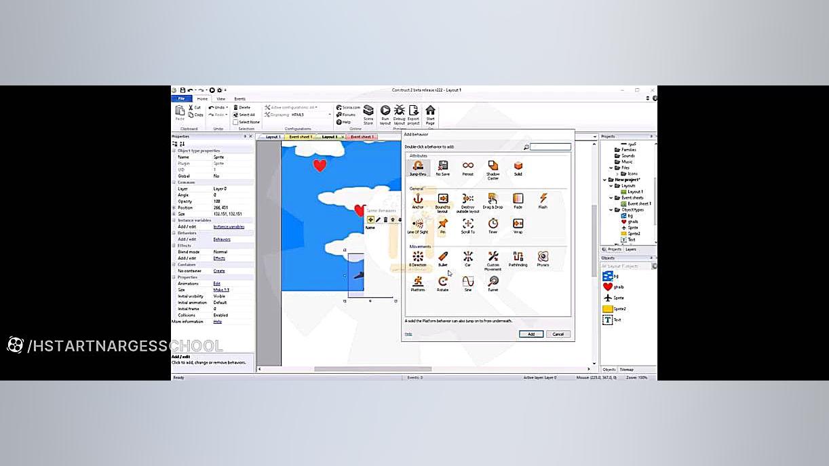
Task: Pick the Wrap behavior icon
Action: coord(518,226)
